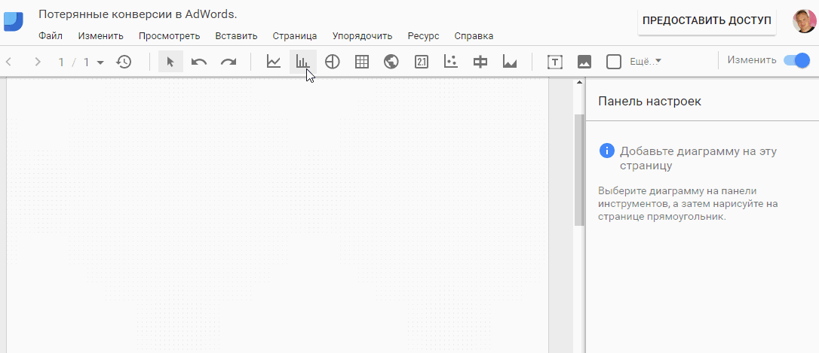The image size is (819, 353).
Task: Toggle the Изменить edit mode switch
Action: (x=796, y=60)
